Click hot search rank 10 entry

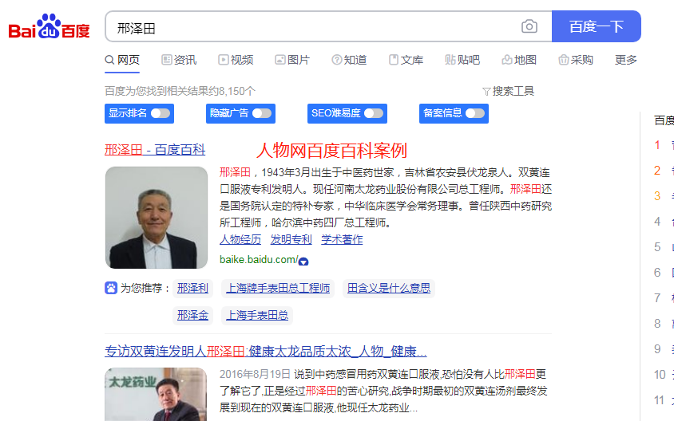click(663, 375)
